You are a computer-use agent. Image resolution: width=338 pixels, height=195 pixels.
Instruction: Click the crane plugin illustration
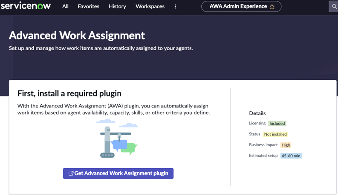[117, 138]
